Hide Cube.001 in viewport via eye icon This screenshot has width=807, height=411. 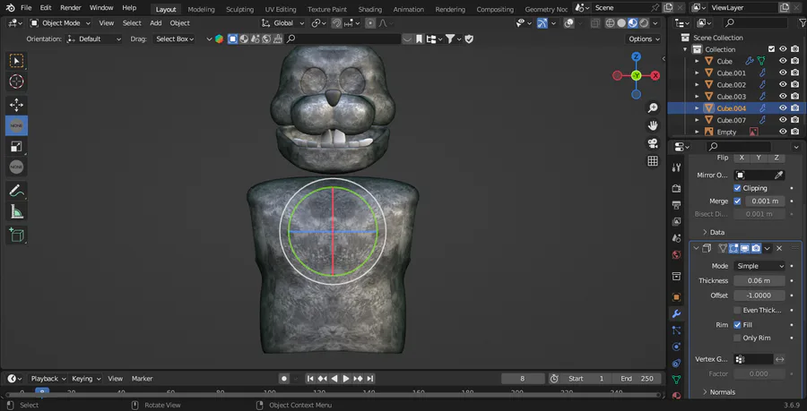pyautogui.click(x=783, y=73)
